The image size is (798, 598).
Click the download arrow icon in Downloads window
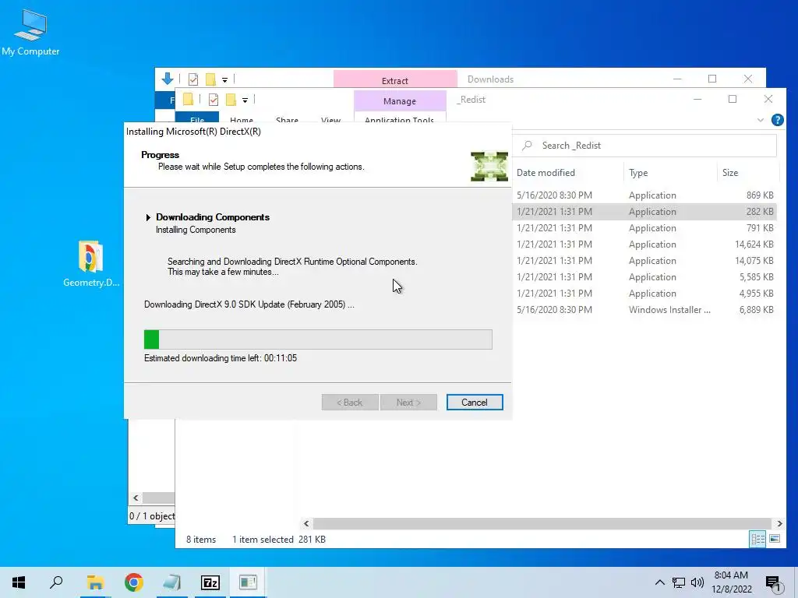[x=168, y=79]
